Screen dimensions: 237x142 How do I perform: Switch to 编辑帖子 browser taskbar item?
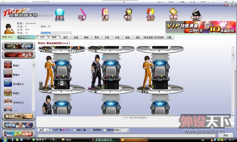(x=45, y=140)
